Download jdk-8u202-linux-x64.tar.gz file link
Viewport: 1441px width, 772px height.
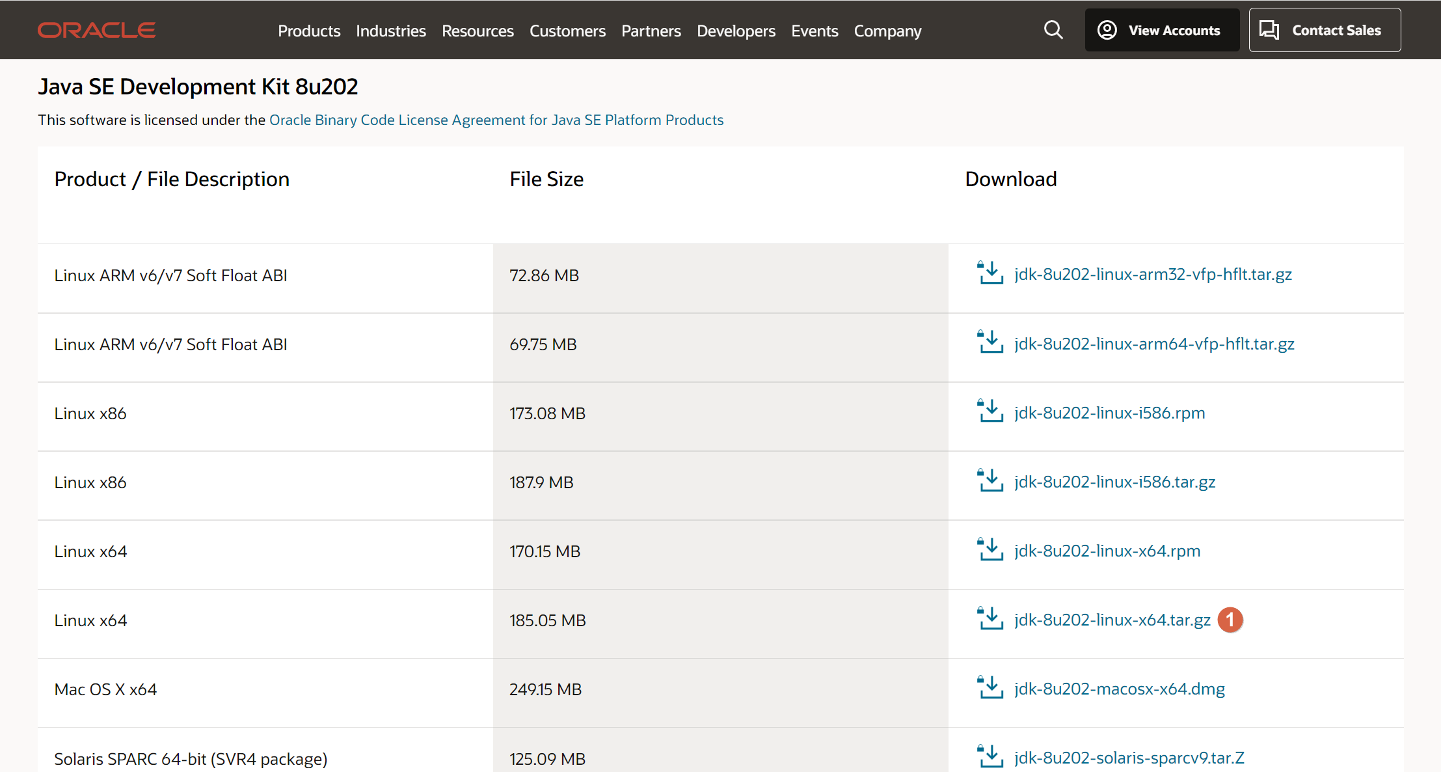coord(1112,620)
